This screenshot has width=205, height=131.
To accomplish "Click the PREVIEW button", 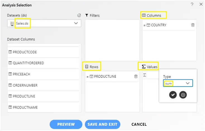I will point(66,124).
